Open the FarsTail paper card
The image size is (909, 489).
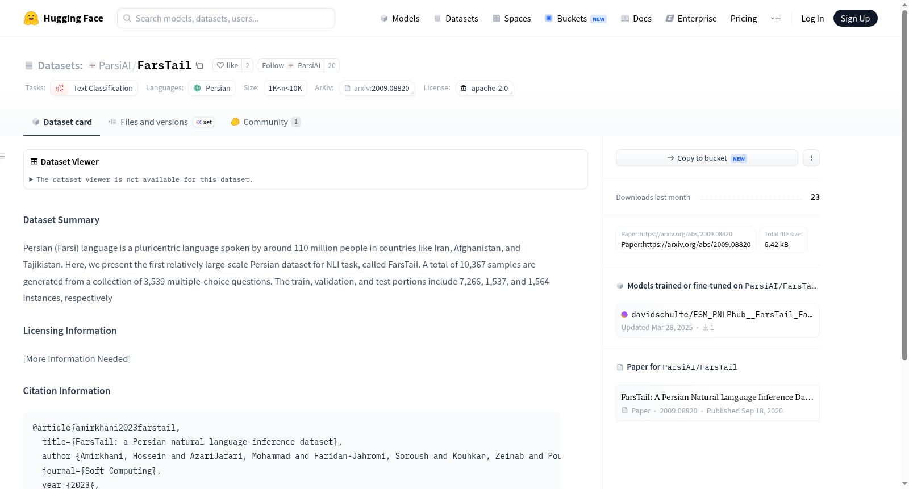tap(718, 403)
